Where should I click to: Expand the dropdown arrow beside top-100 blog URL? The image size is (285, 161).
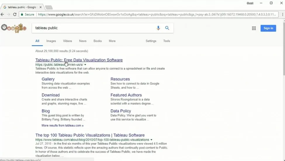point(151,140)
